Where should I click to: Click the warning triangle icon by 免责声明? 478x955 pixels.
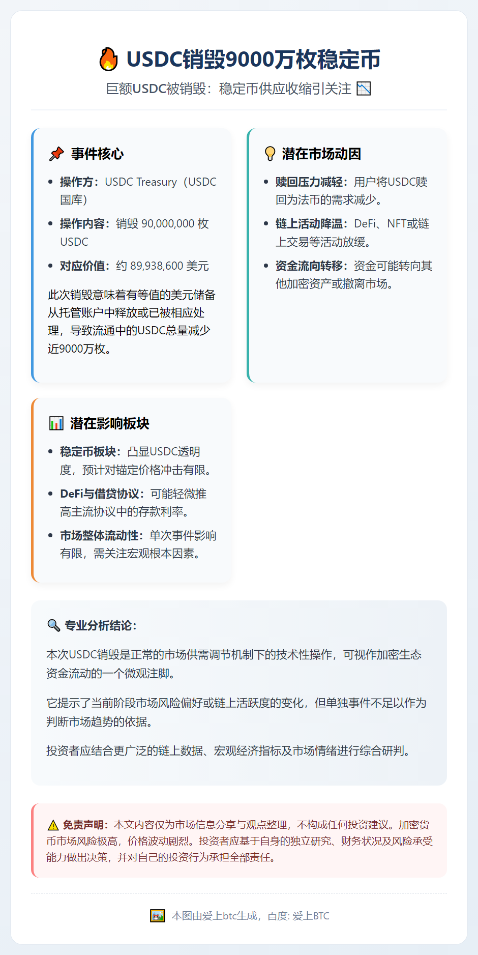[53, 825]
